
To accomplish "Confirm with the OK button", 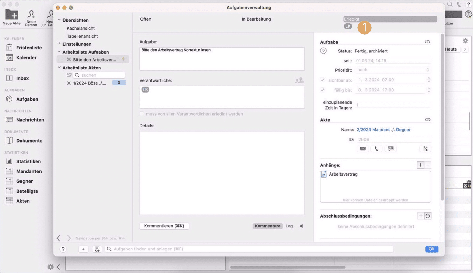I will 431,249.
